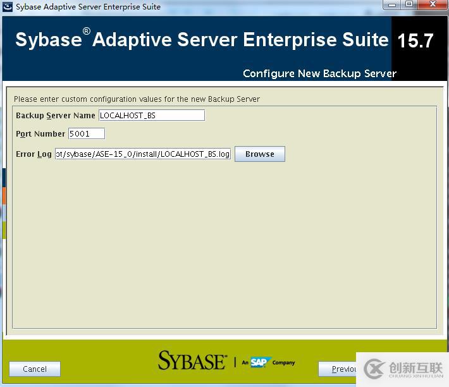449x387 pixels.
Task: Click the SYBASE logo at the bottom
Action: pyautogui.click(x=191, y=360)
